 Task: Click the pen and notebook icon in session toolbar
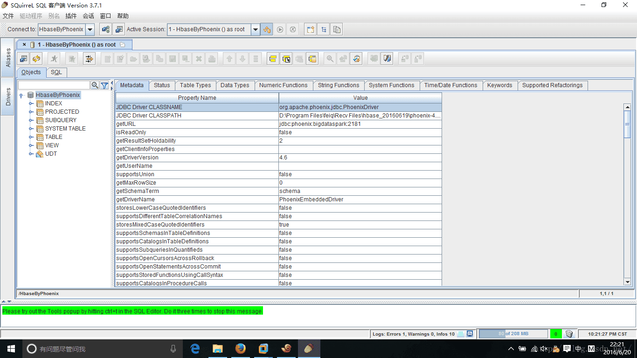pos(387,59)
